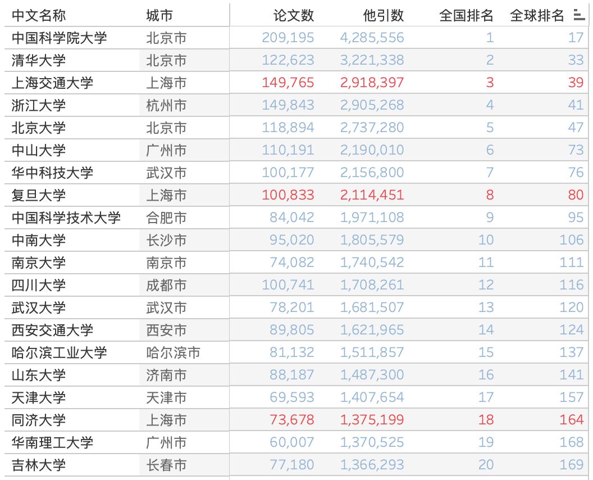The image size is (593, 480).
Task: Click paper count 149,843
Action: pyautogui.click(x=288, y=105)
